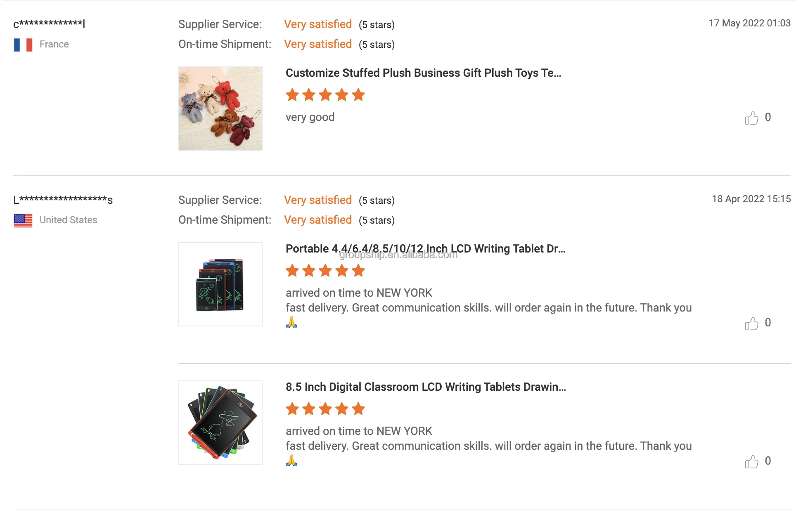Click star rating of plush toys review
The height and width of the screenshot is (510, 796).
click(325, 95)
